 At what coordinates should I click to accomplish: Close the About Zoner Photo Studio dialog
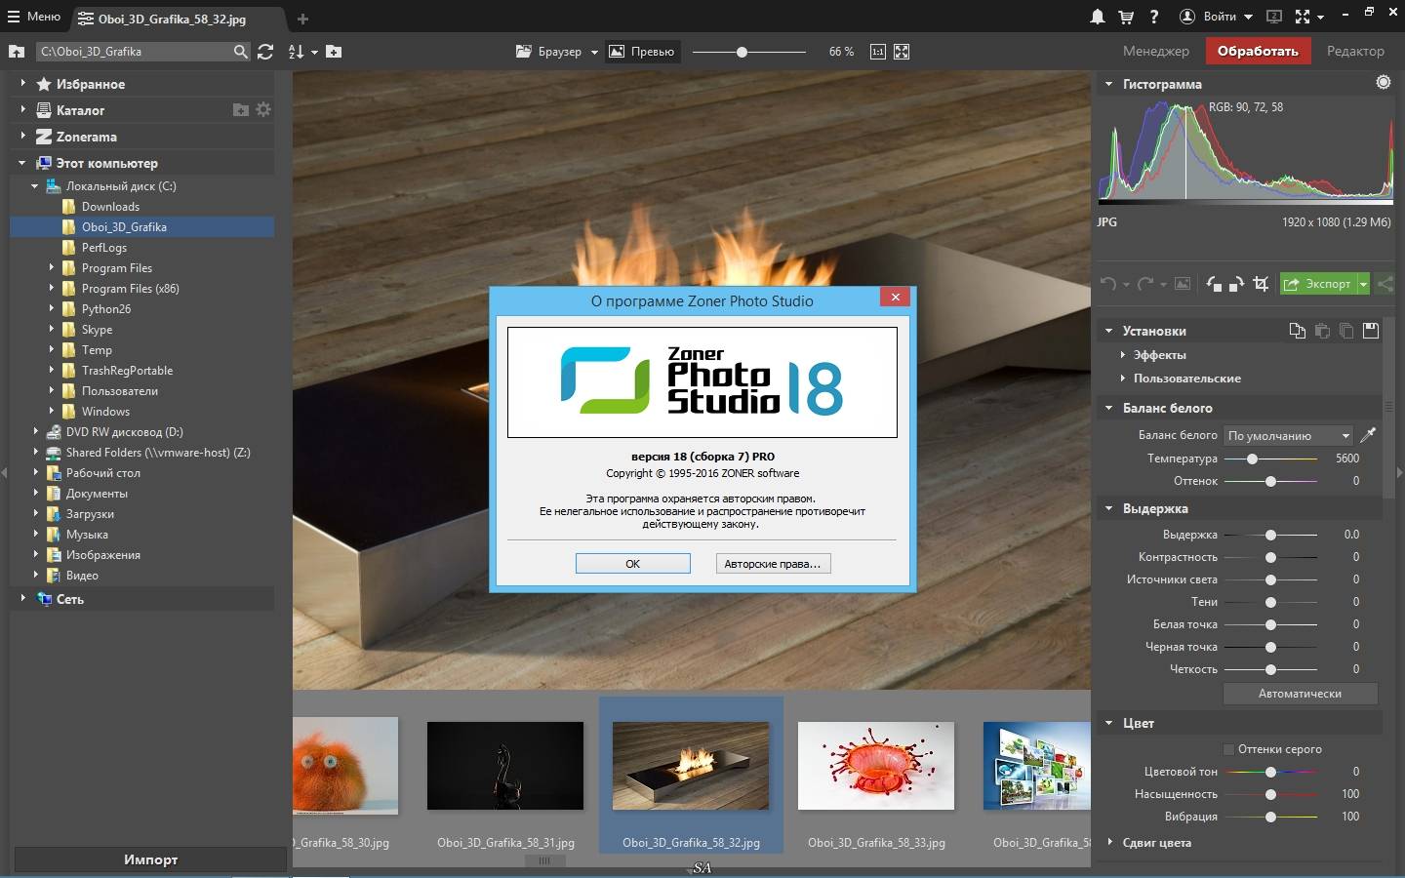896,297
